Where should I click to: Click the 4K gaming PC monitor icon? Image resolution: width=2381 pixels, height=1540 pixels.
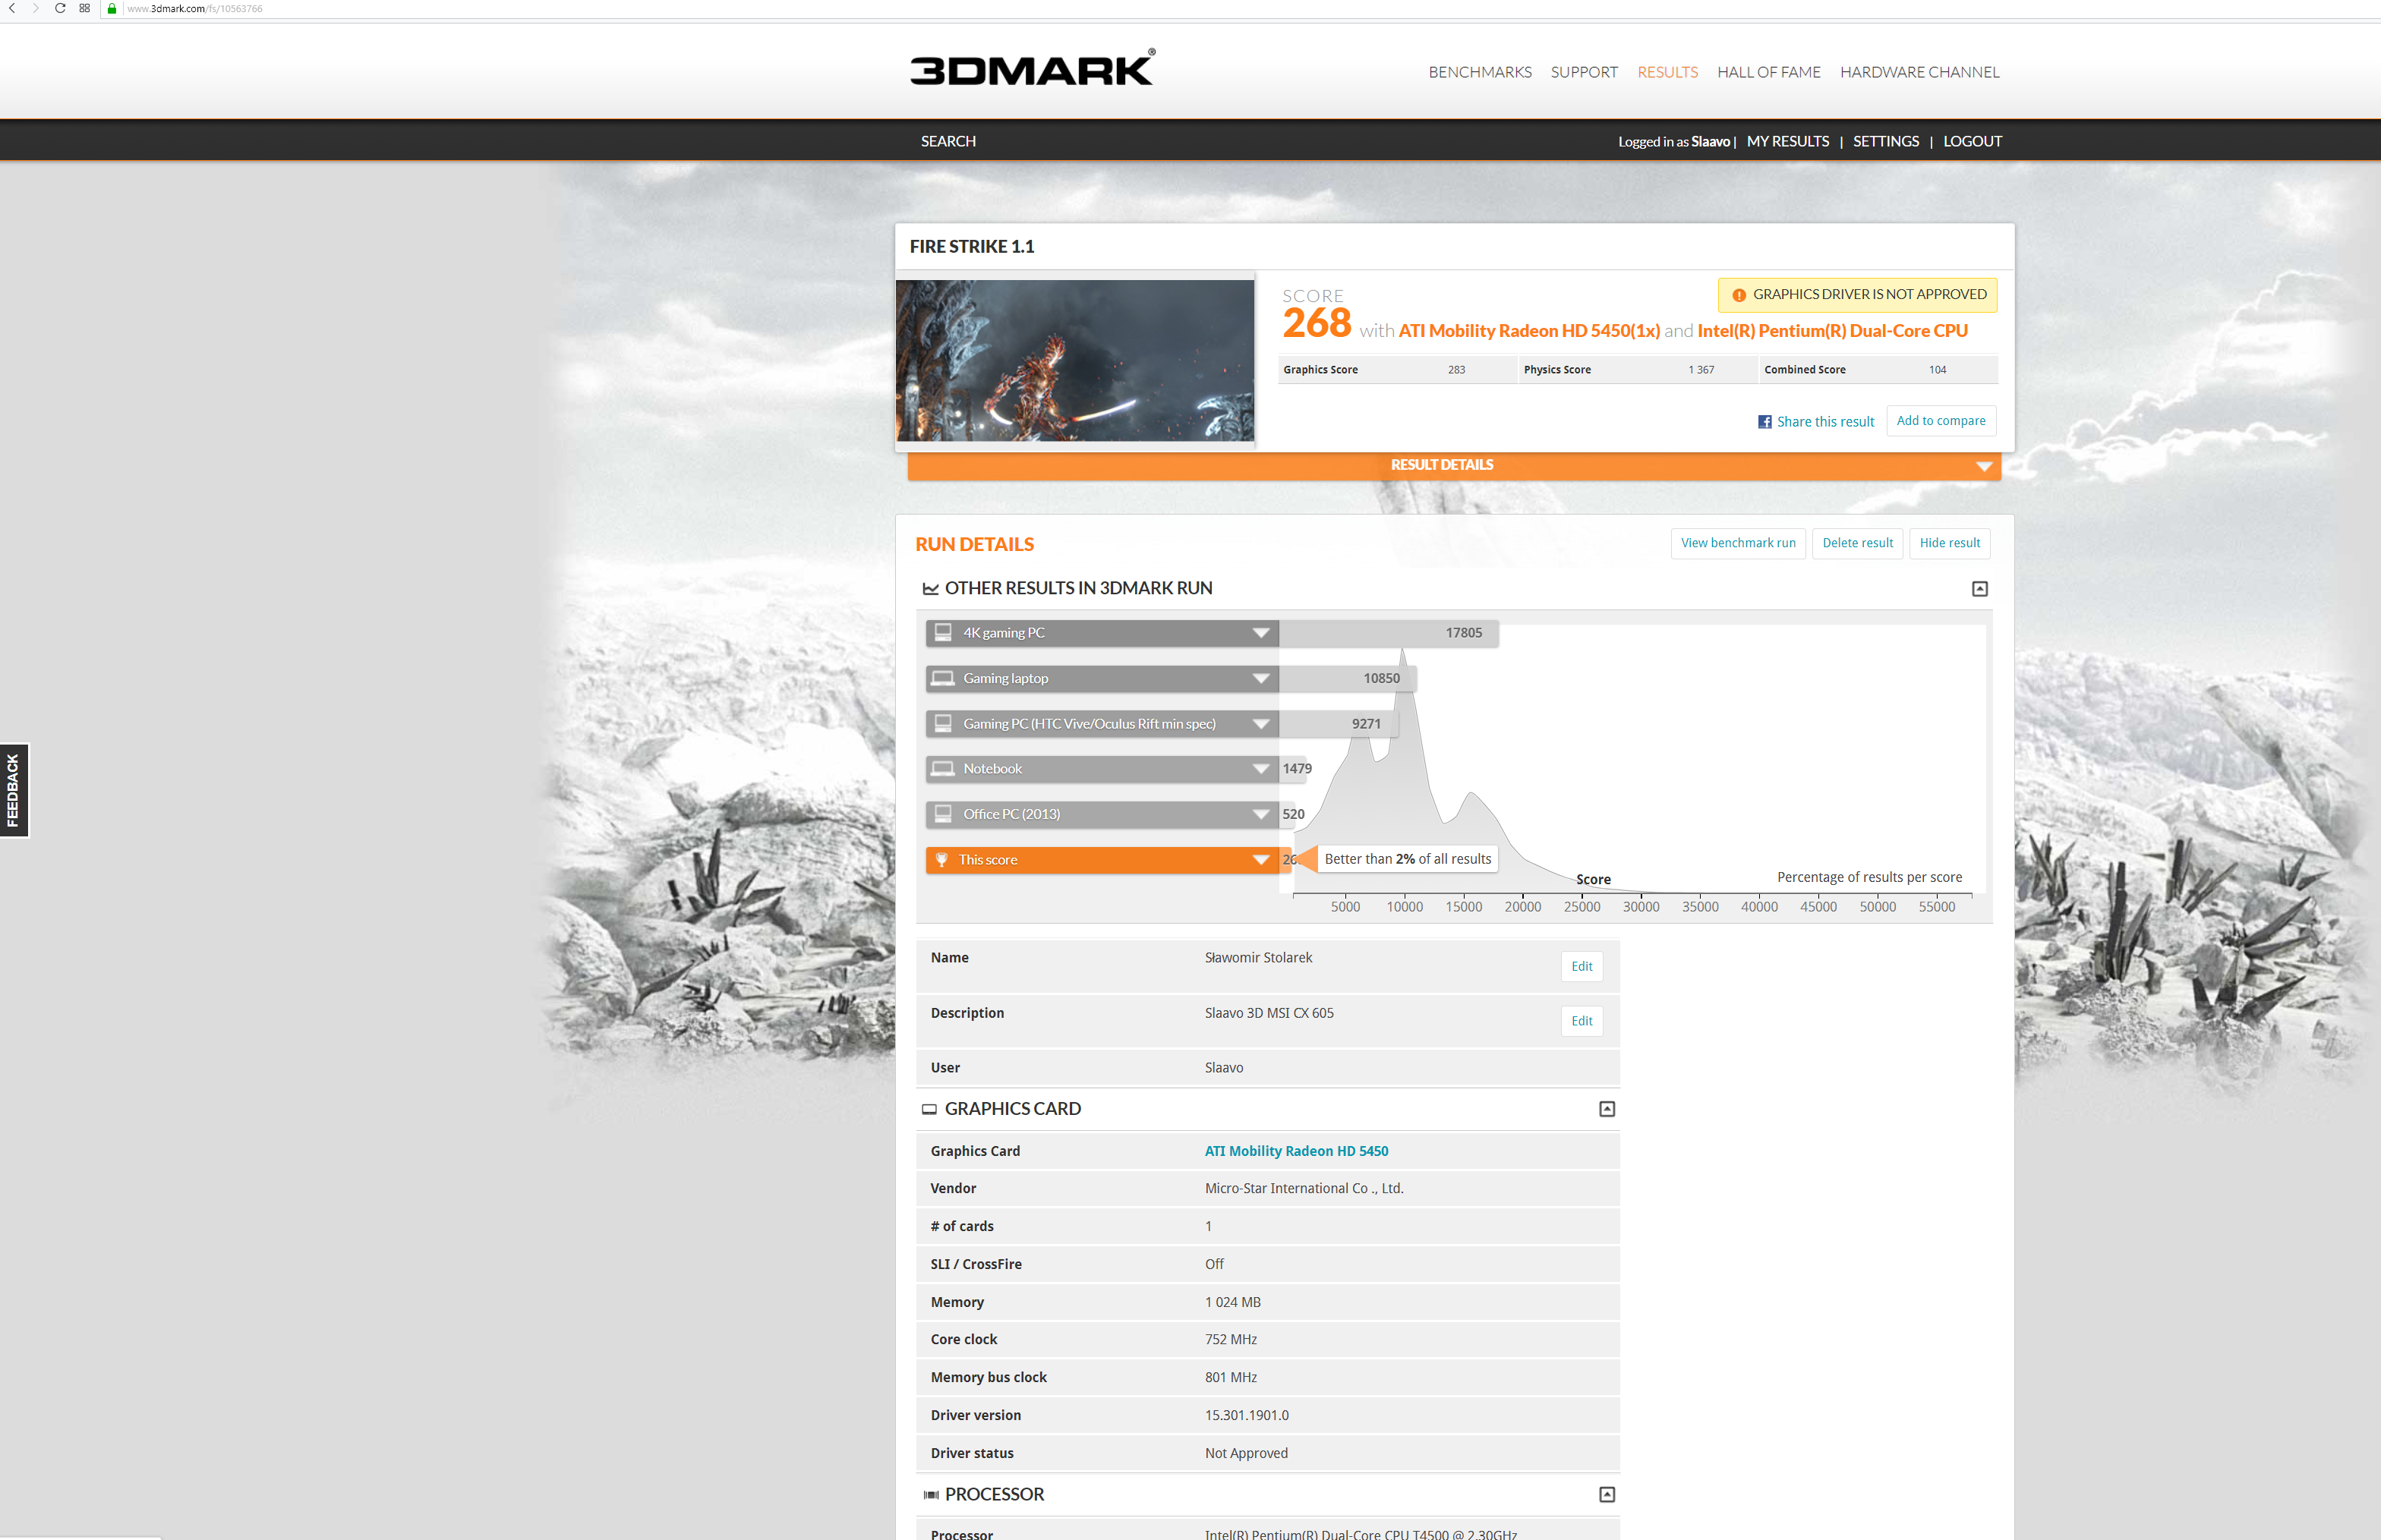[x=942, y=632]
